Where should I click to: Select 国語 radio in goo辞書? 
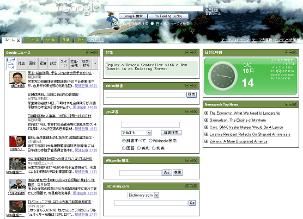(124, 148)
